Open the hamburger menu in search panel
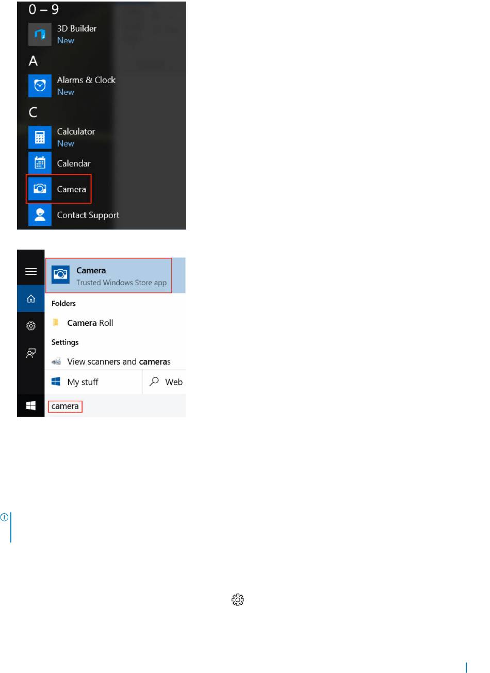 point(31,271)
